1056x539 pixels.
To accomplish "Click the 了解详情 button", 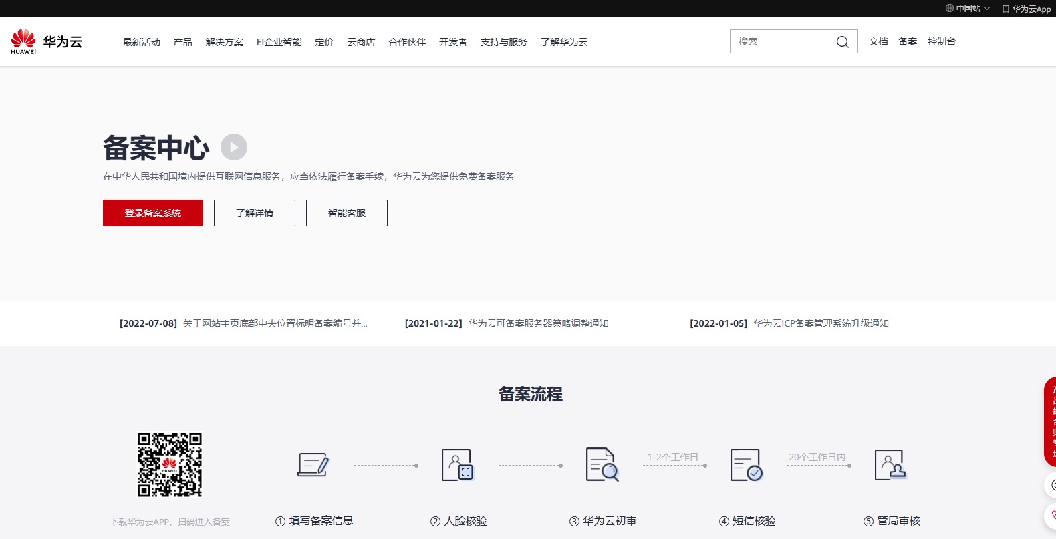I will pyautogui.click(x=255, y=213).
